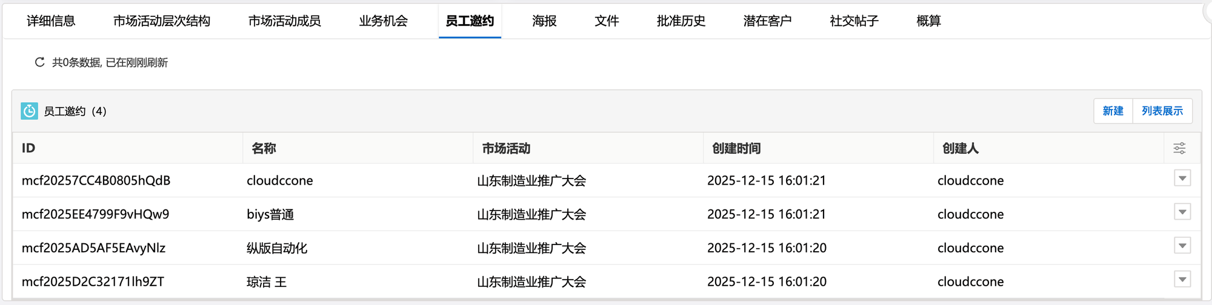
Task: Switch to the 批准历史 tab
Action: (681, 21)
